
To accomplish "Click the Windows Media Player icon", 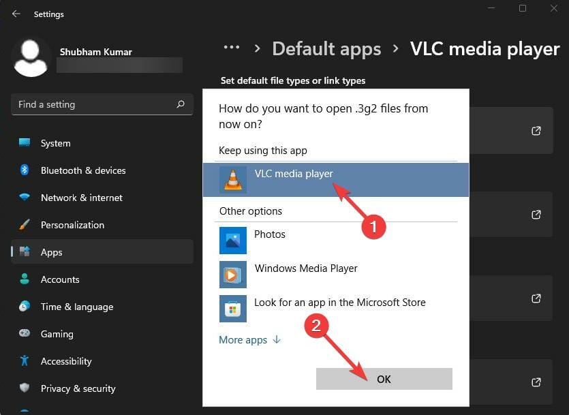I will 233,274.
